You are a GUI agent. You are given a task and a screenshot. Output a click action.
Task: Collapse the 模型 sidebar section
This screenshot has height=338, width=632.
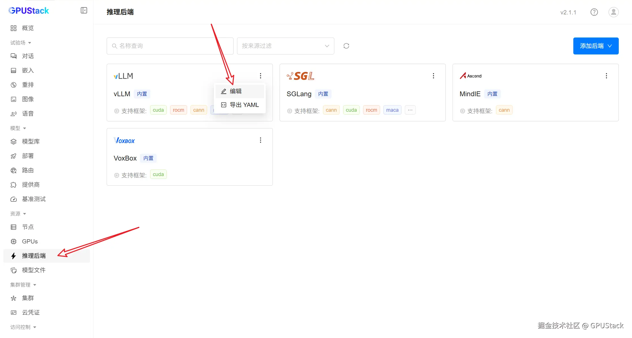coord(18,128)
